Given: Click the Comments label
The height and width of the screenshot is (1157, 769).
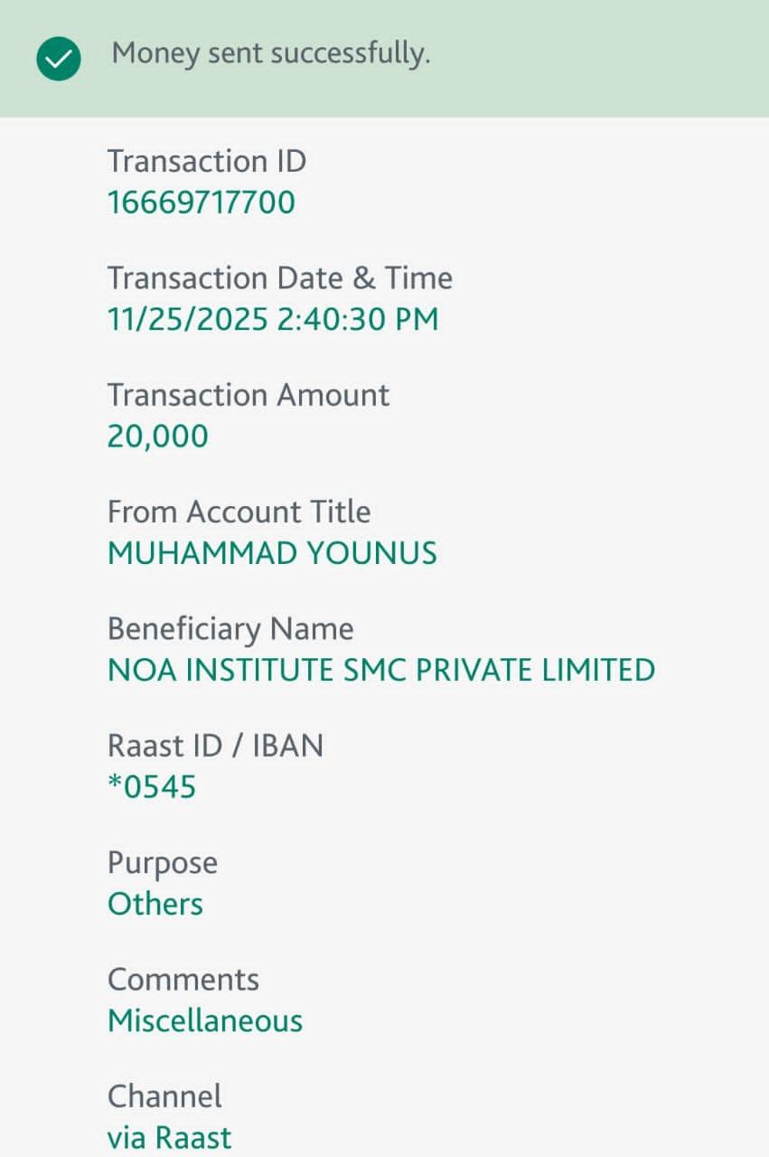Looking at the screenshot, I should pos(183,979).
